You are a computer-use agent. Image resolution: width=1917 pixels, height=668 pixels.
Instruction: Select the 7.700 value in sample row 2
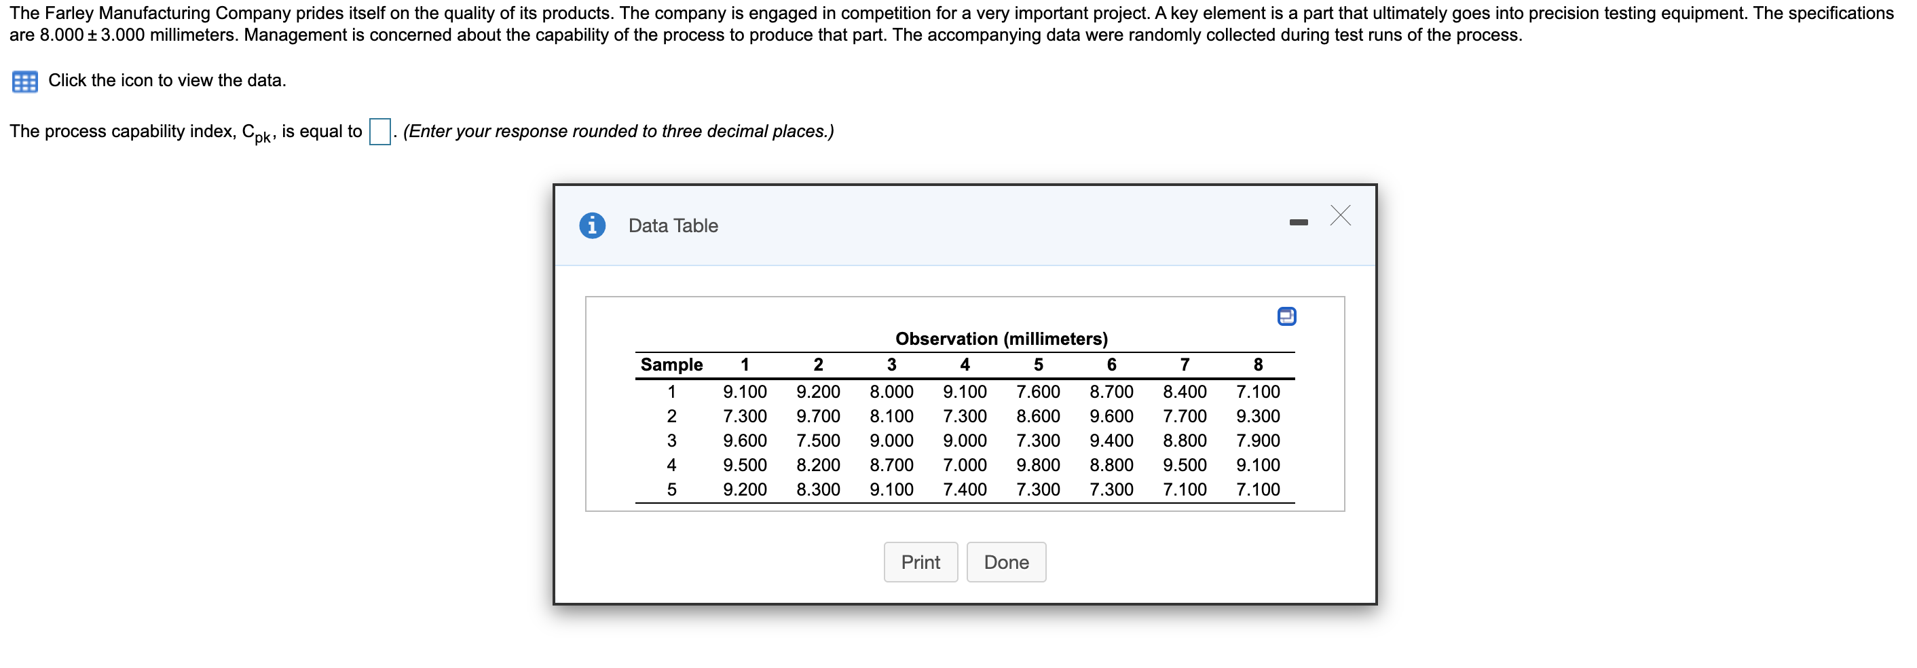tap(1185, 416)
